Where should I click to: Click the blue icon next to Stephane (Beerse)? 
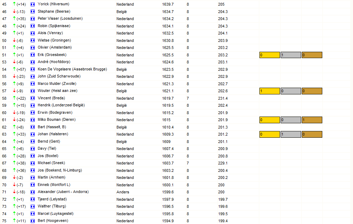(x=32, y=12)
